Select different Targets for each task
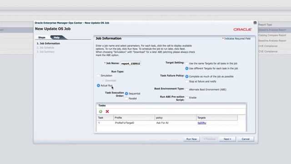This screenshot has height=164, width=291. click(x=187, y=68)
